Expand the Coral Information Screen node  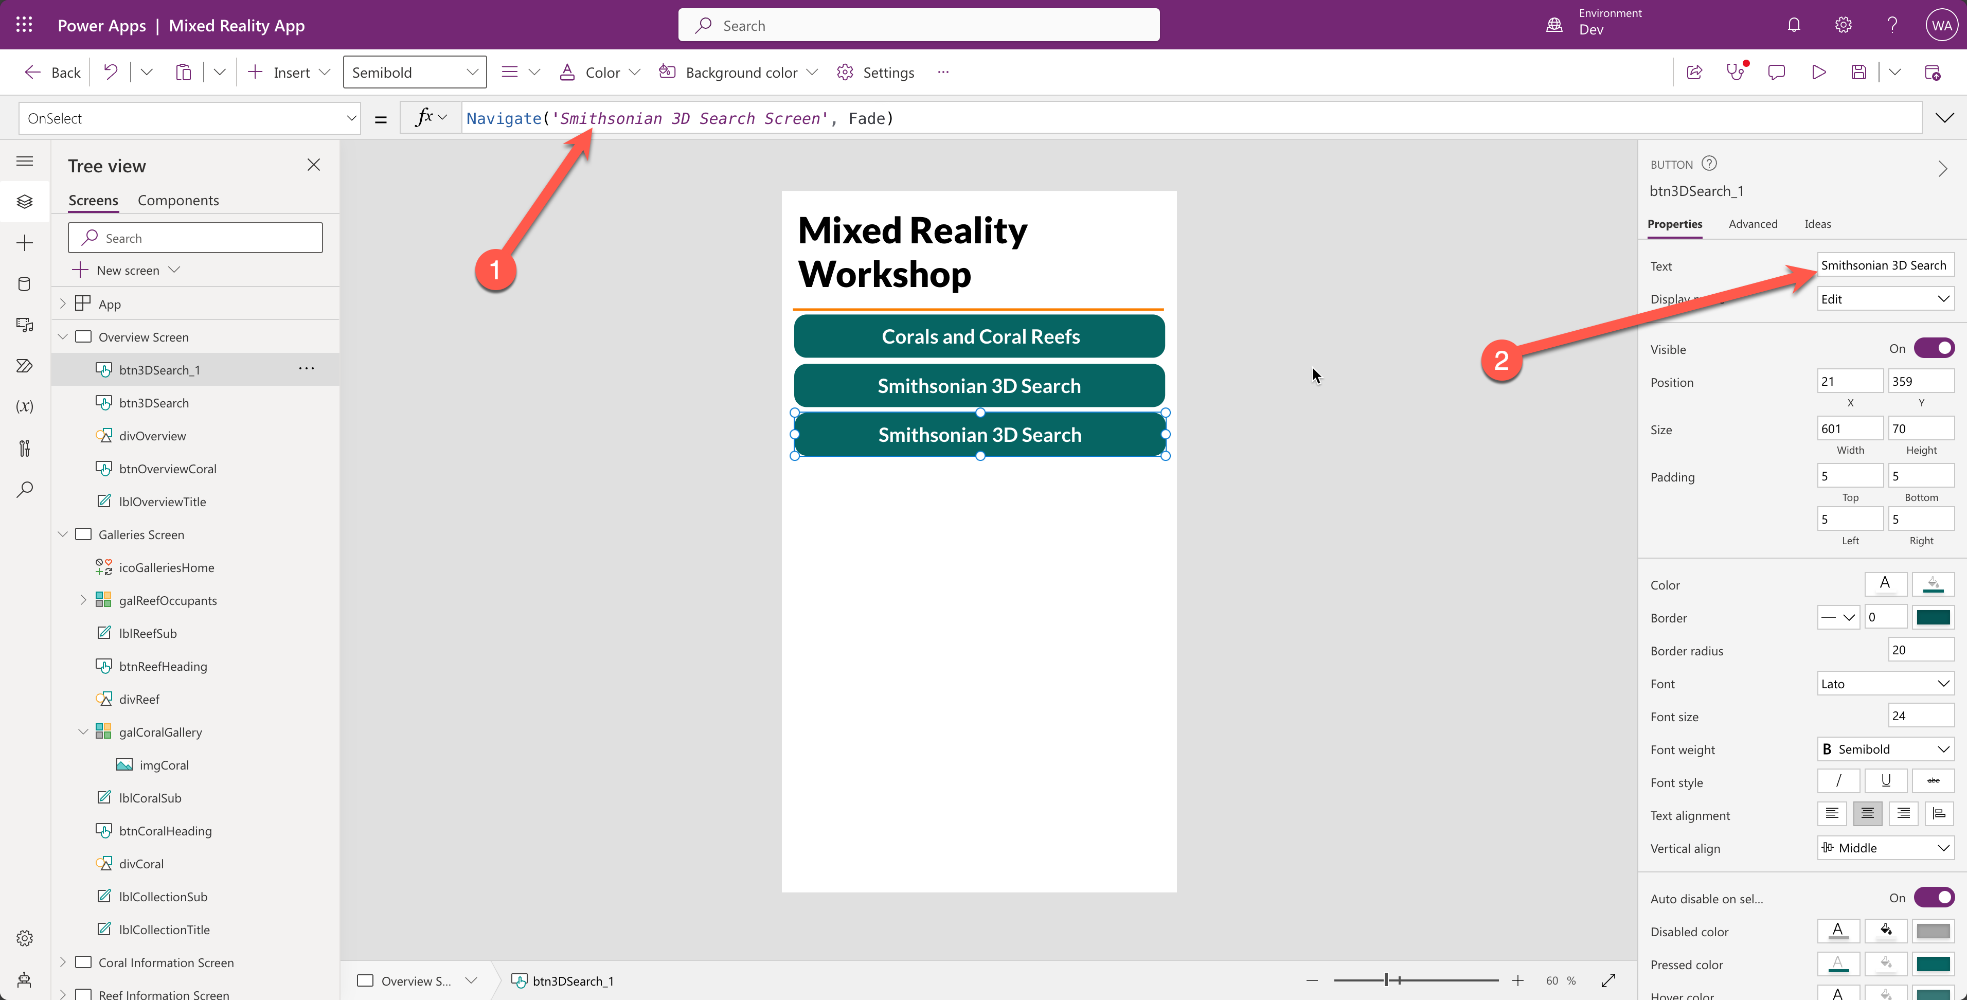(x=63, y=962)
